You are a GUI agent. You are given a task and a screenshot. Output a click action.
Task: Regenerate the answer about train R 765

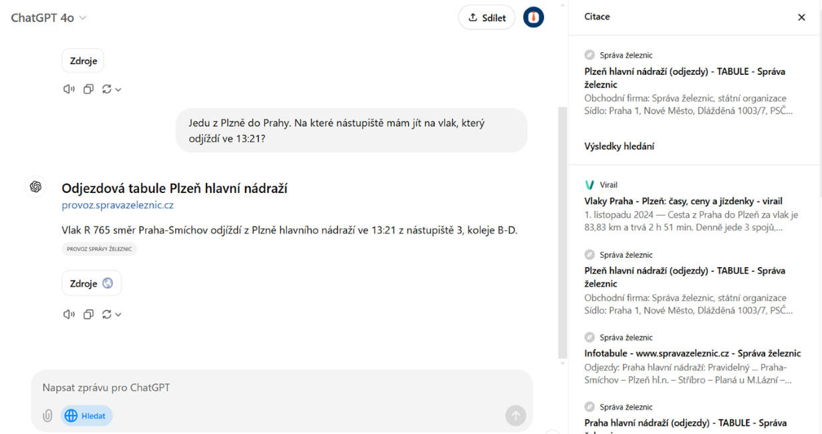pyautogui.click(x=107, y=314)
